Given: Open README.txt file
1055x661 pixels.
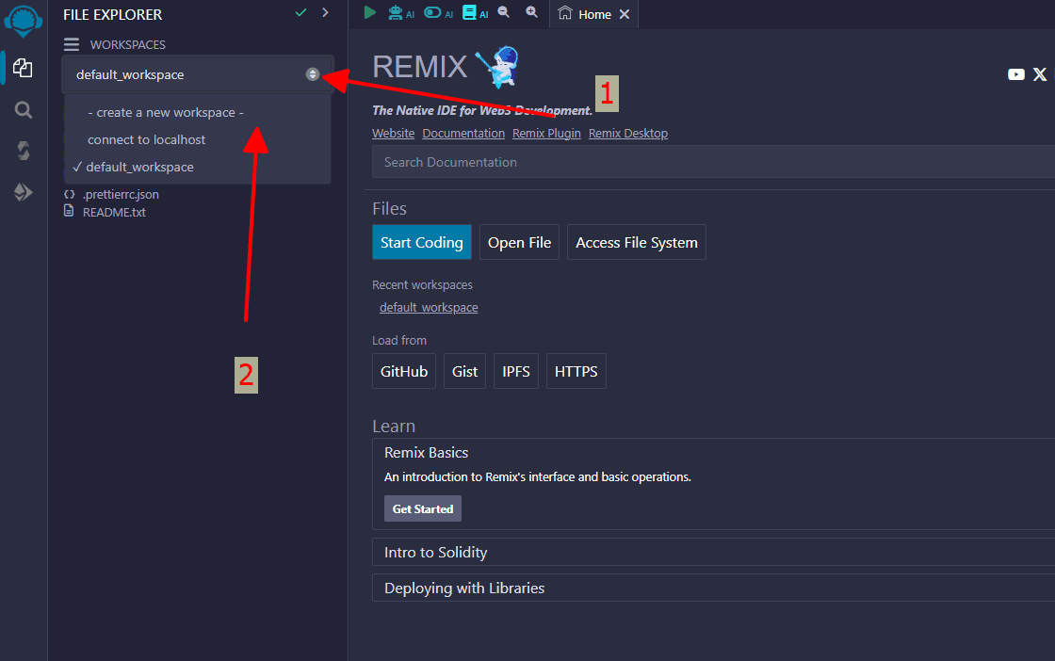Looking at the screenshot, I should pyautogui.click(x=114, y=212).
